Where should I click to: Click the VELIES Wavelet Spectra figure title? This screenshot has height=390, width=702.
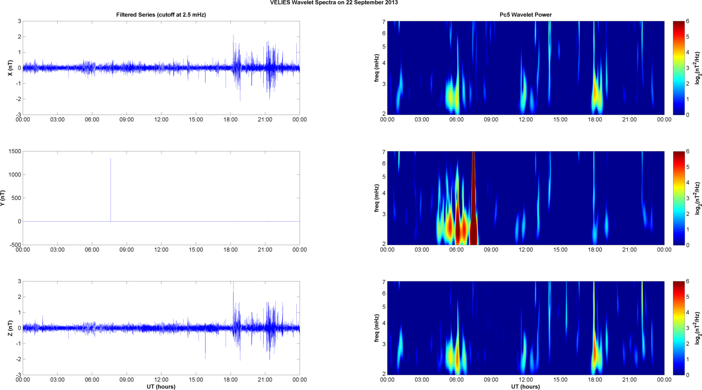pyautogui.click(x=334, y=3)
